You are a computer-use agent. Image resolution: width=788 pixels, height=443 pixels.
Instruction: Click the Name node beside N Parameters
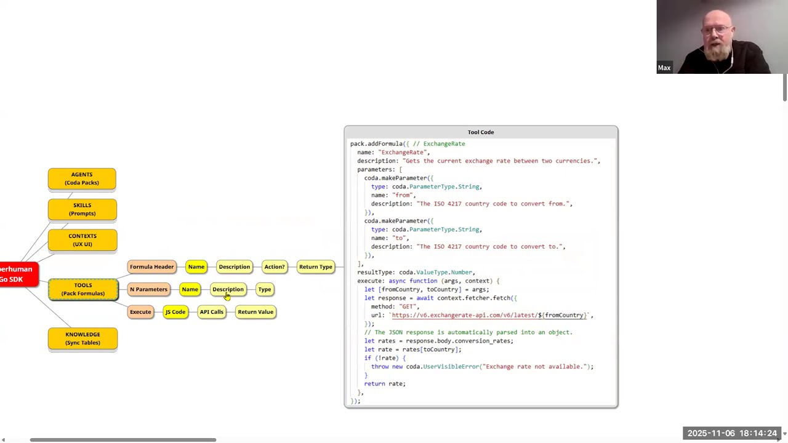(x=190, y=289)
